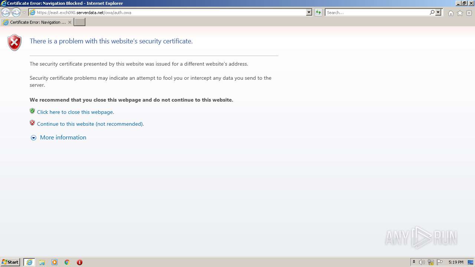475x267 pixels.
Task: Click Internet Explorer taskbar icon
Action: tap(29, 262)
